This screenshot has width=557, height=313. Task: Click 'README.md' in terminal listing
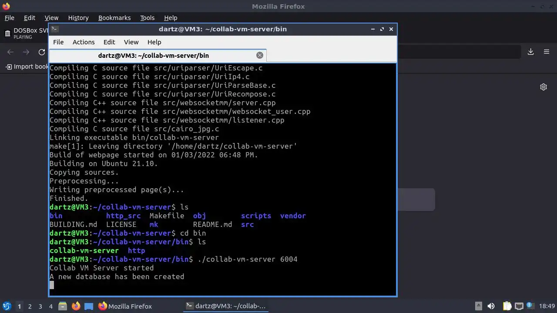[212, 224]
